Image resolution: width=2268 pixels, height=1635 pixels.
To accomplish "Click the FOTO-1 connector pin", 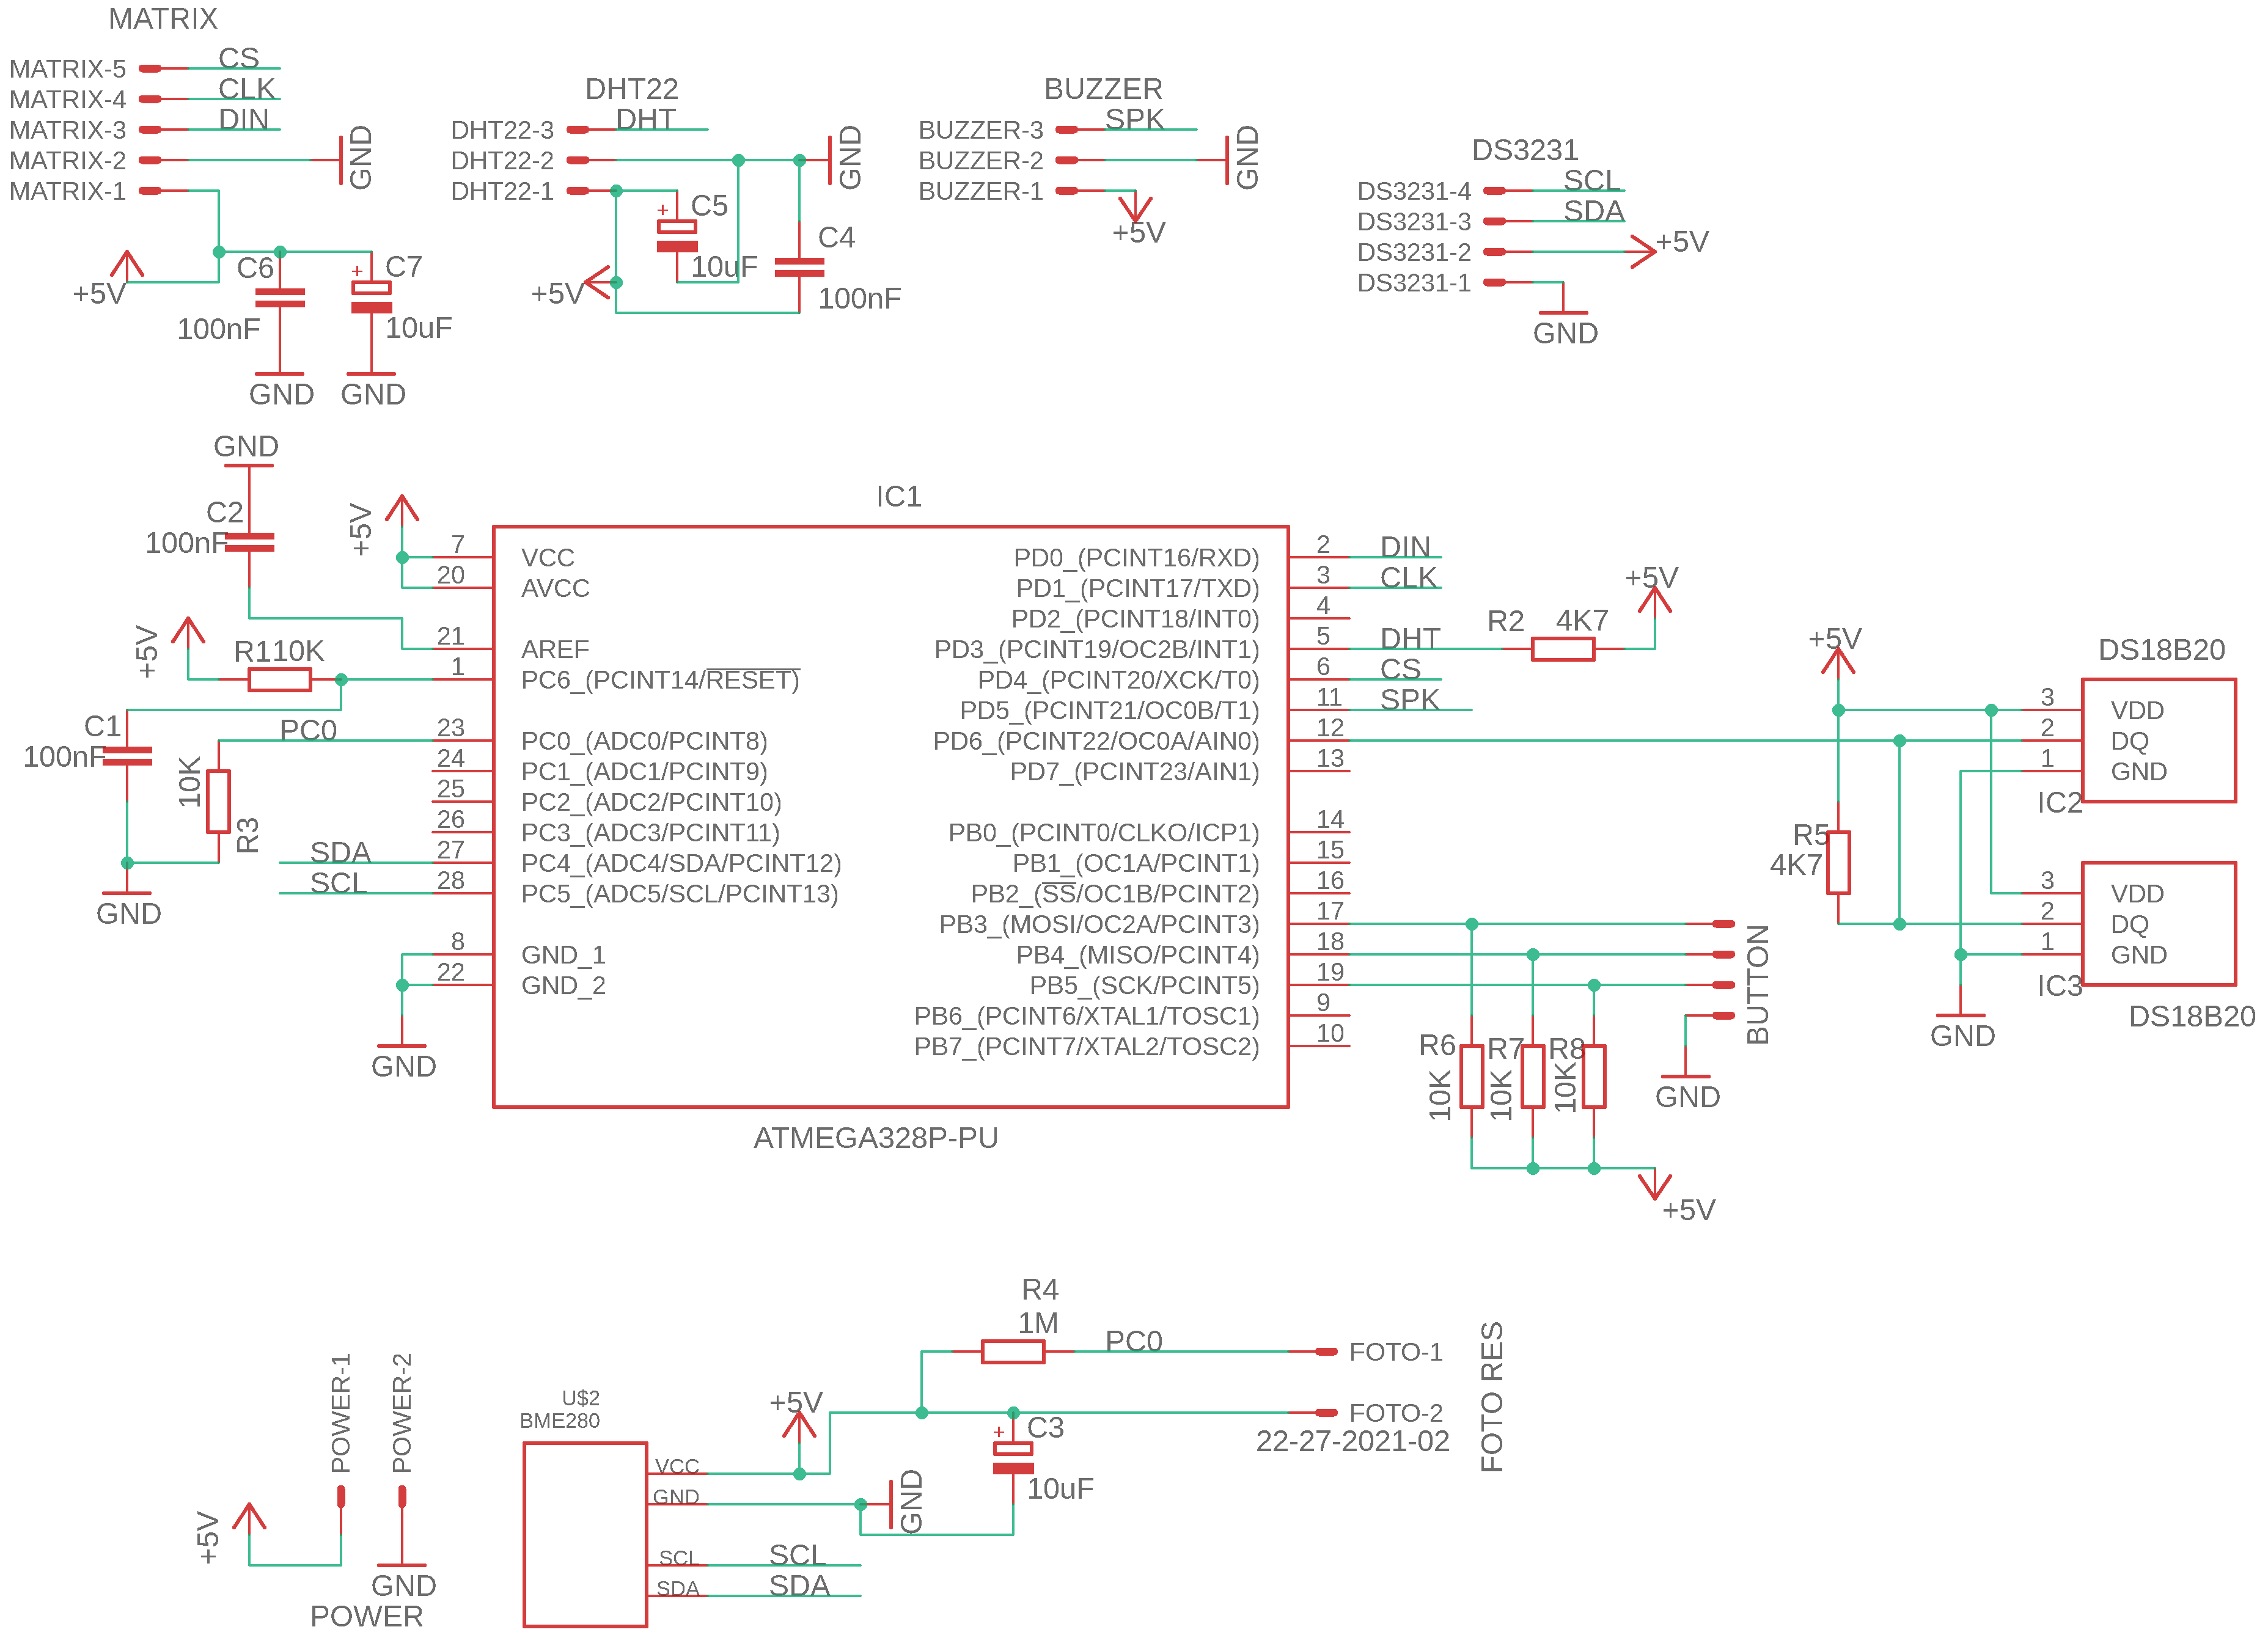I will click(x=1326, y=1352).
